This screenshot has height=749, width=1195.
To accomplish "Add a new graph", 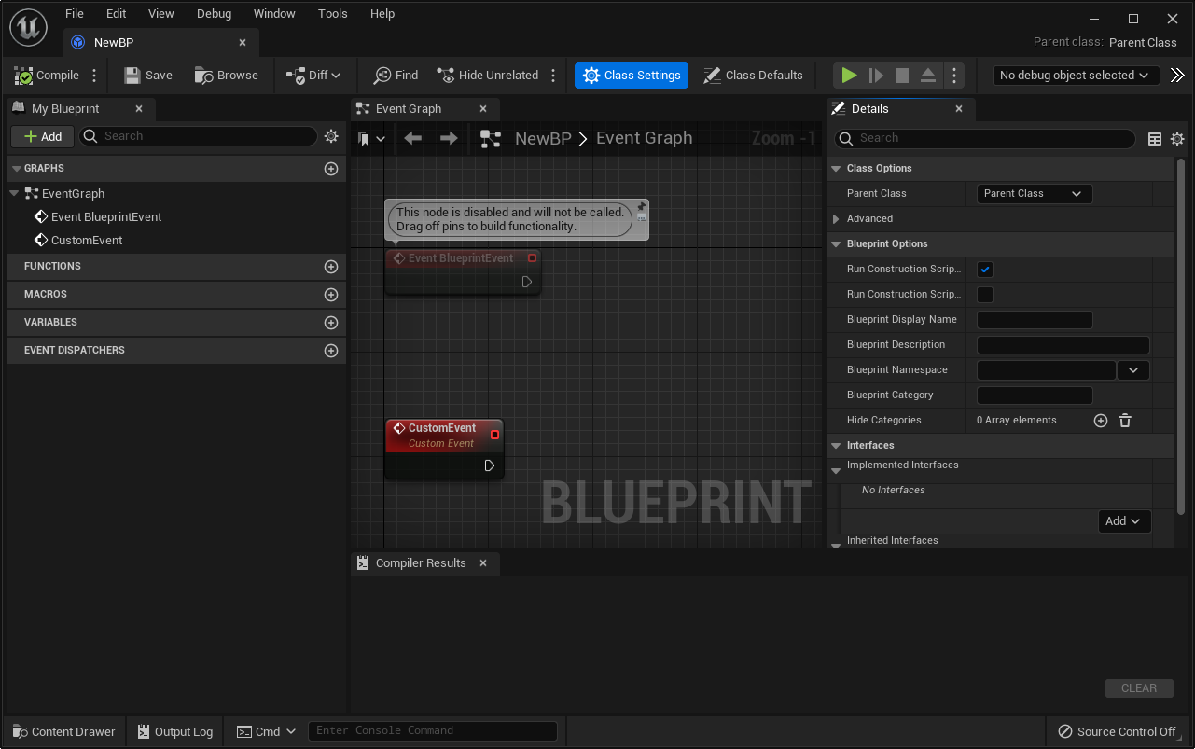I will [x=330, y=169].
